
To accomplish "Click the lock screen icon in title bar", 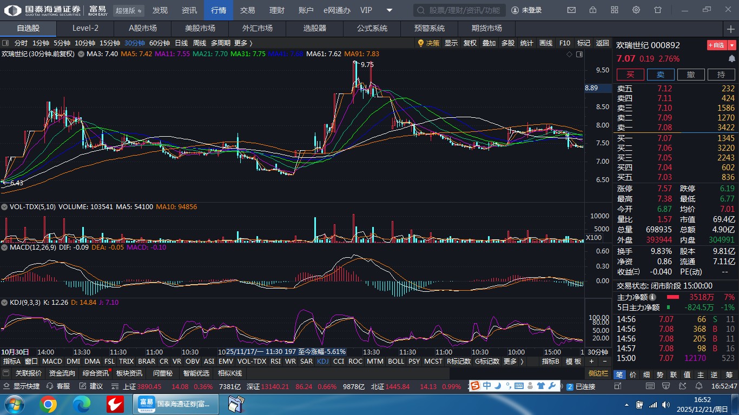I will coord(593,10).
